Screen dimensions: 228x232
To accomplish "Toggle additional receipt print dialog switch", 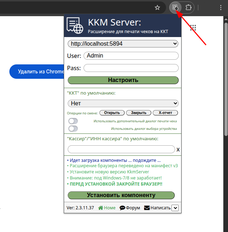I will (73, 121).
